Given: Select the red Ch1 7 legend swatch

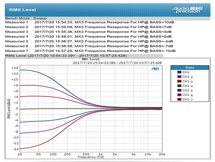Looking at the screenshot, I should [x=179, y=99].
